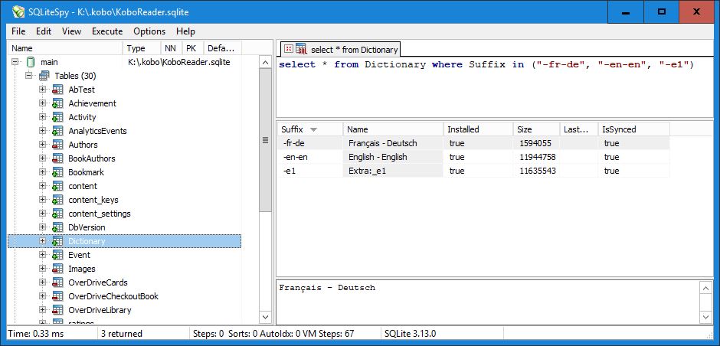Select the OverDriveCheckoutBook tree item

pos(113,296)
